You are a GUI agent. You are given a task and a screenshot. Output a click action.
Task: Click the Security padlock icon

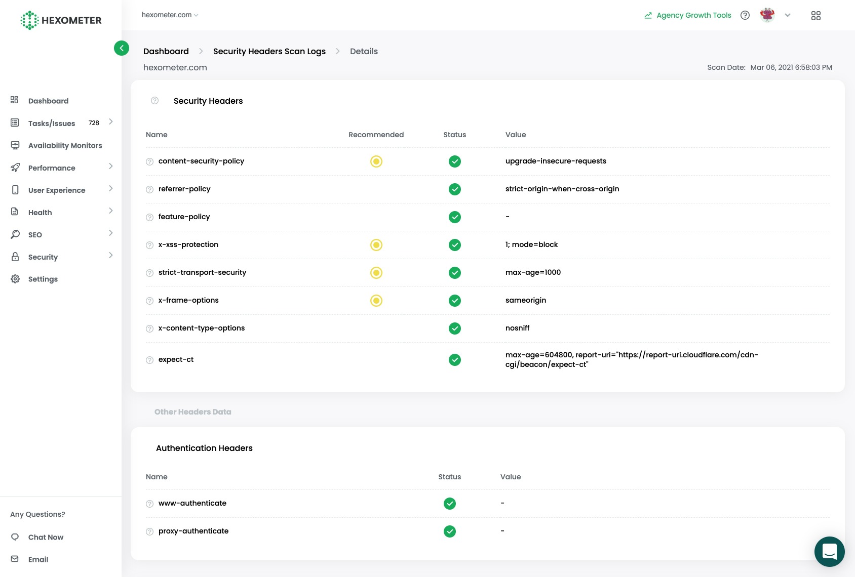15,257
